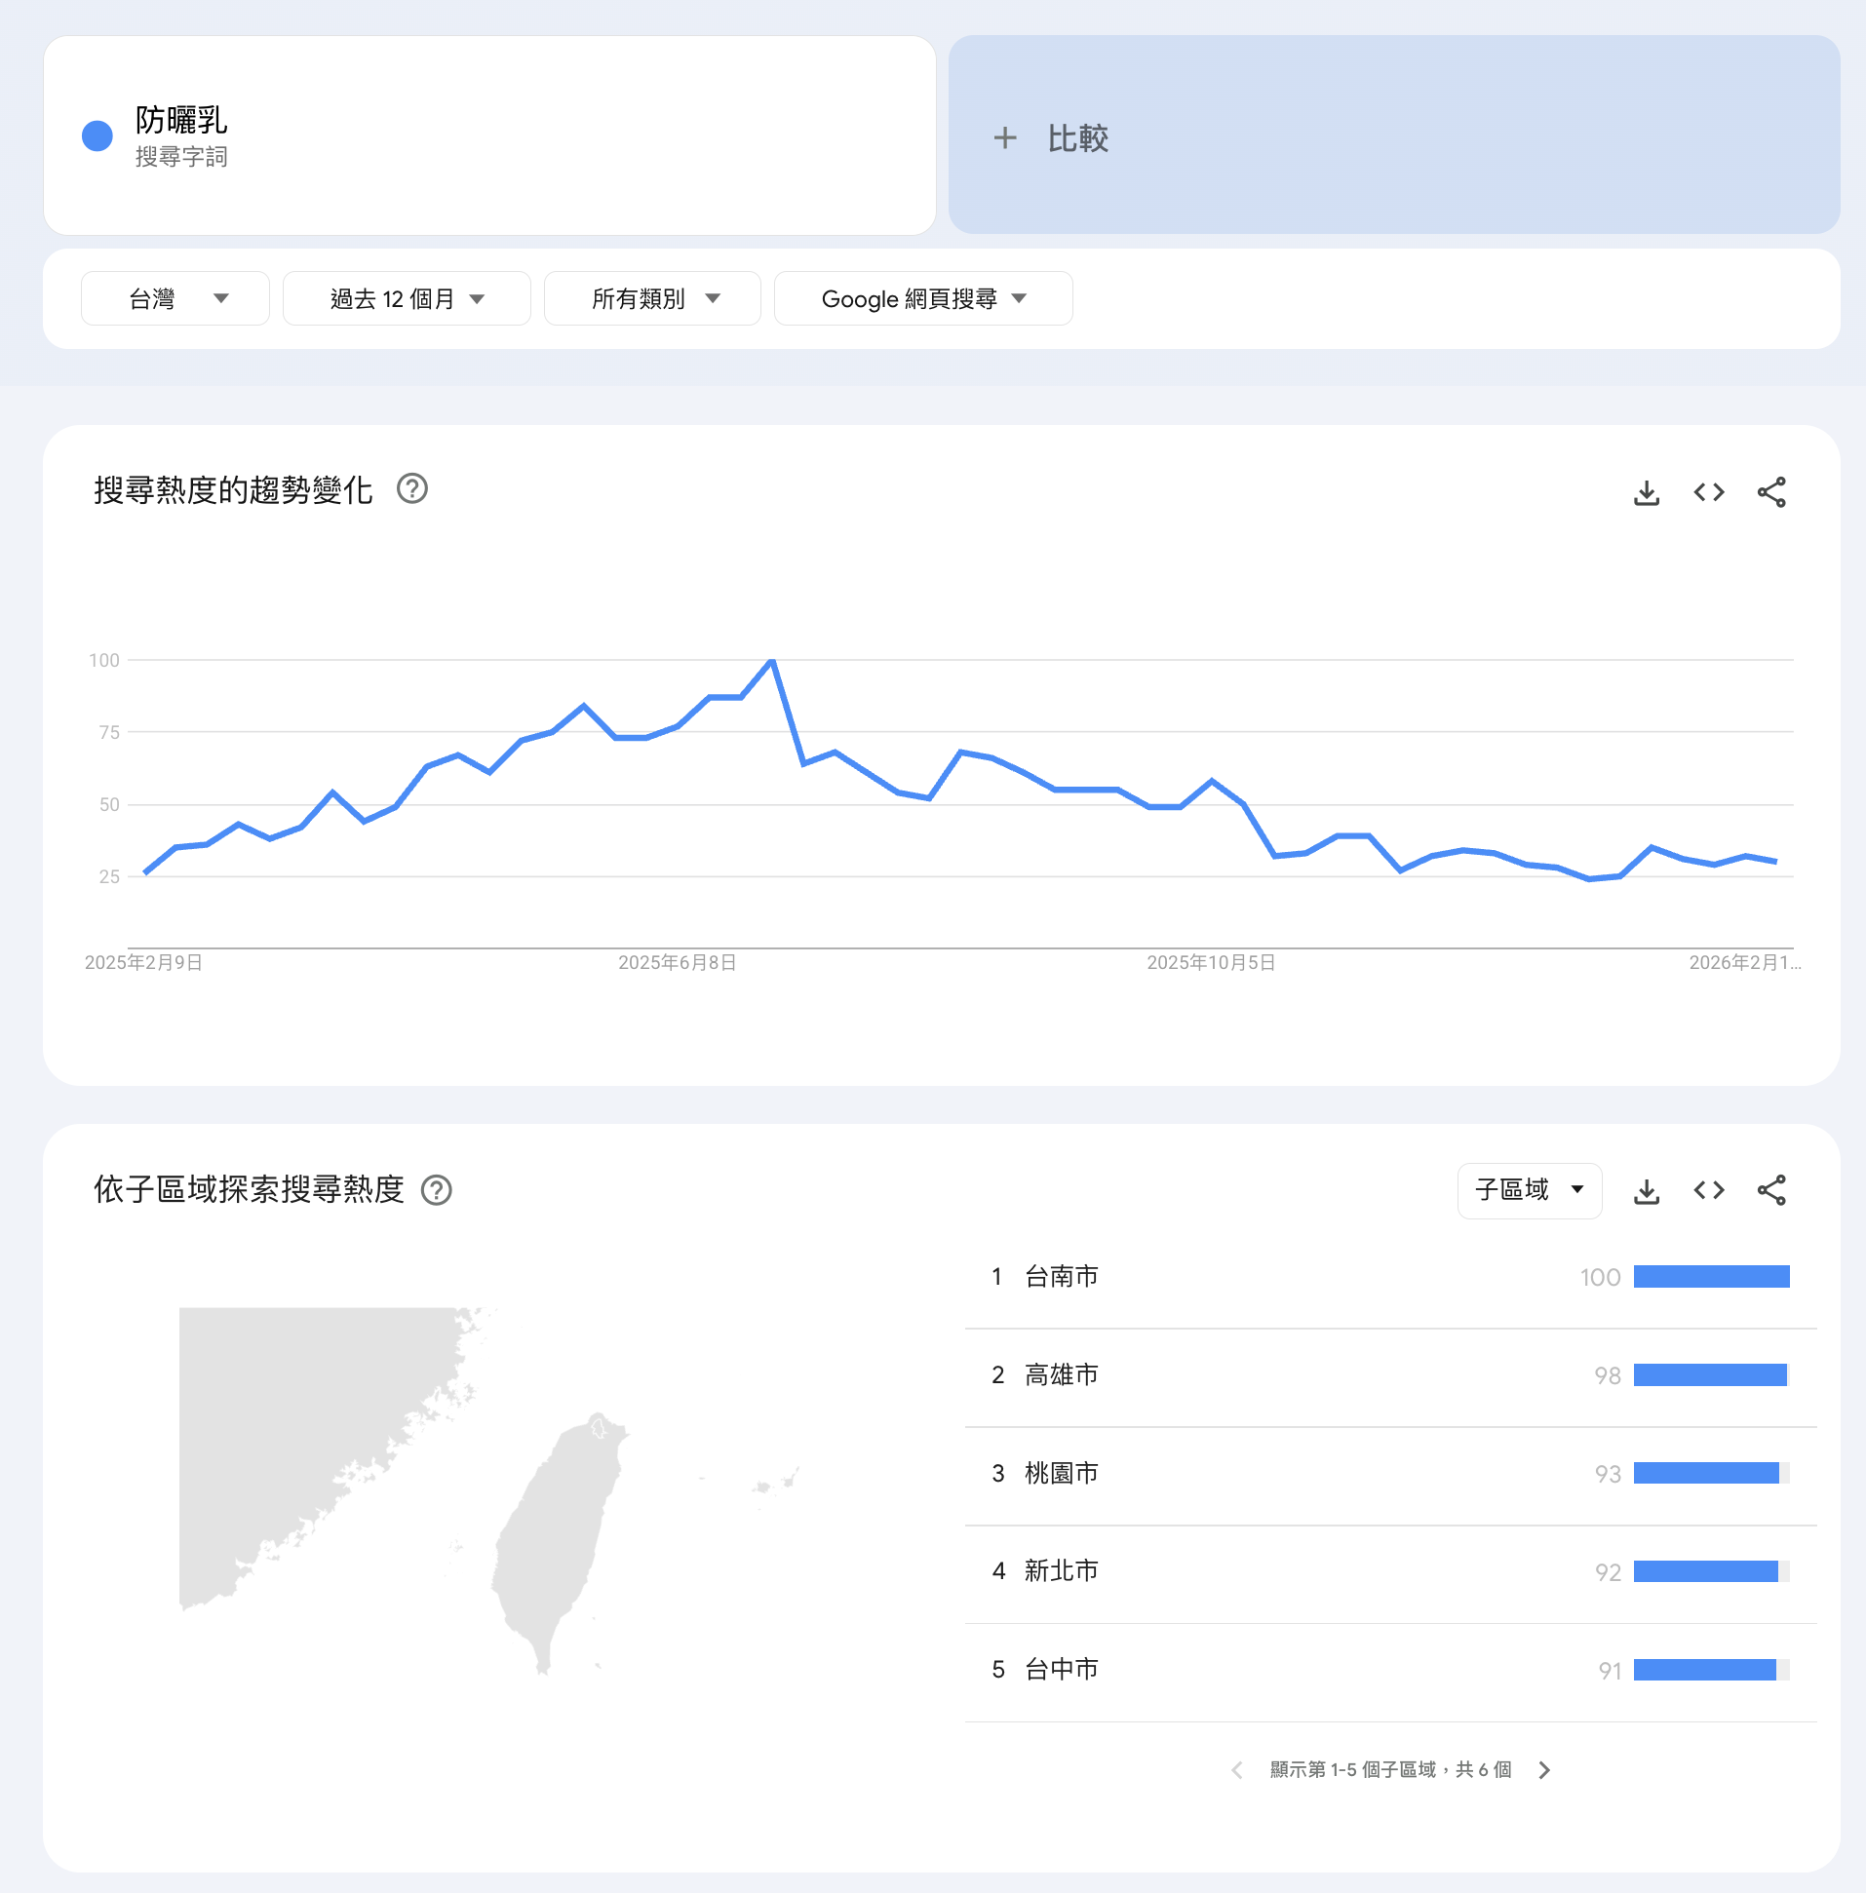Screen dimensions: 1866x1893
Task: Open help for 搜尋熱度的趨勢變化
Action: tap(411, 488)
